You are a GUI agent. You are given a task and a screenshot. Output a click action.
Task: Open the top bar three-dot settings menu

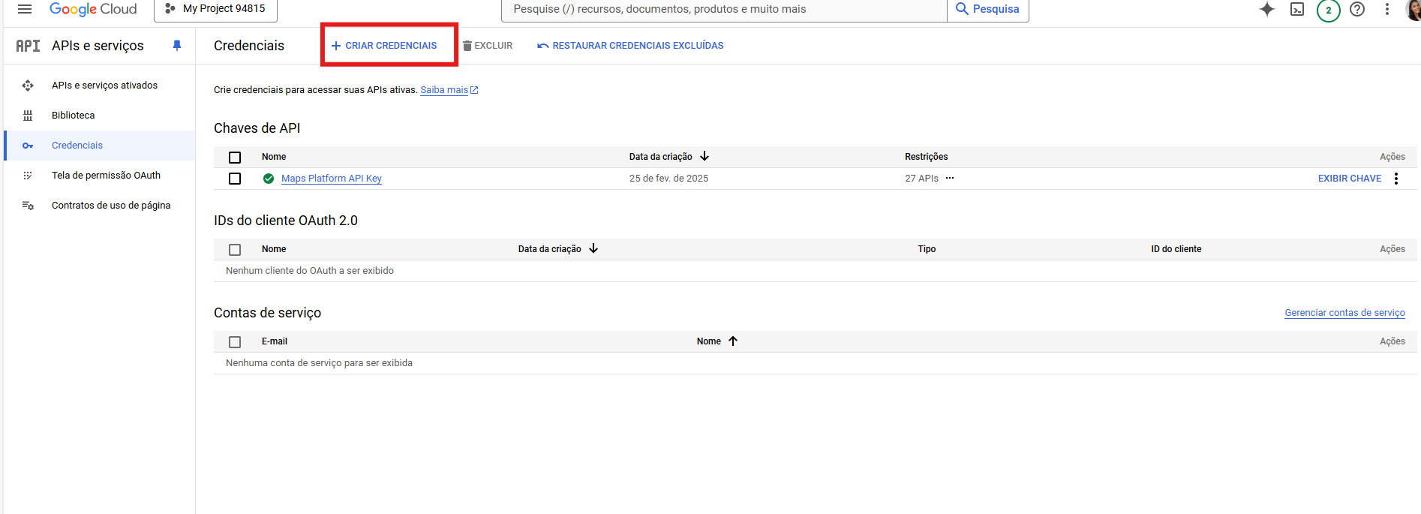1387,9
